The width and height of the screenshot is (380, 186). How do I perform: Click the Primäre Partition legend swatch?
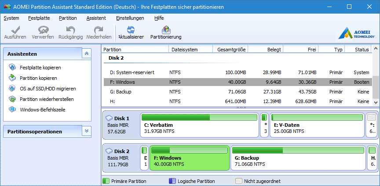[106, 181]
